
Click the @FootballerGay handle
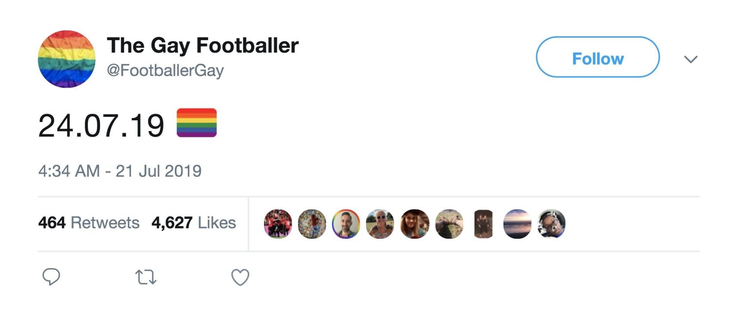[x=166, y=71]
